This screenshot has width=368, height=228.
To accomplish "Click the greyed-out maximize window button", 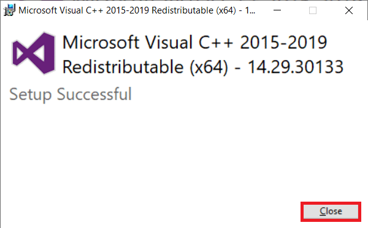I will pos(313,10).
